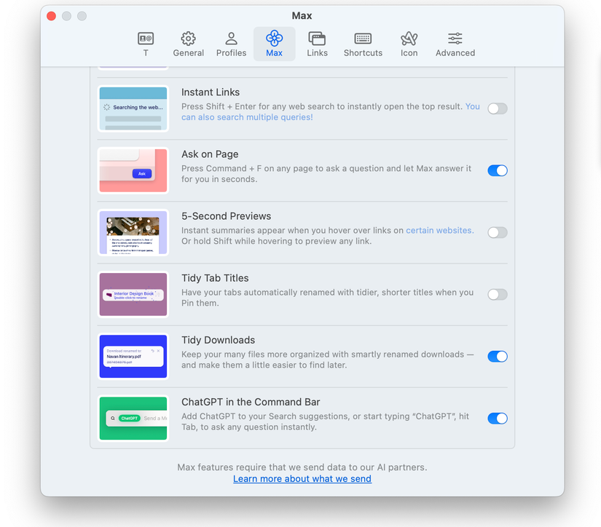
Task: Click the Tidy Downloads thumbnail
Action: (x=133, y=357)
